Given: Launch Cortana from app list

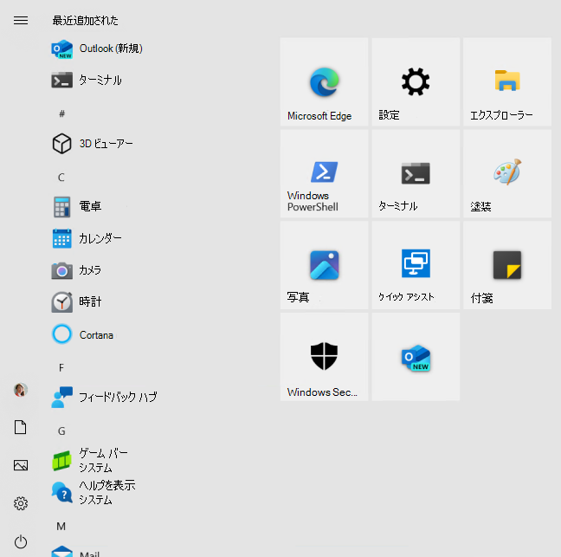Looking at the screenshot, I should pos(82,334).
